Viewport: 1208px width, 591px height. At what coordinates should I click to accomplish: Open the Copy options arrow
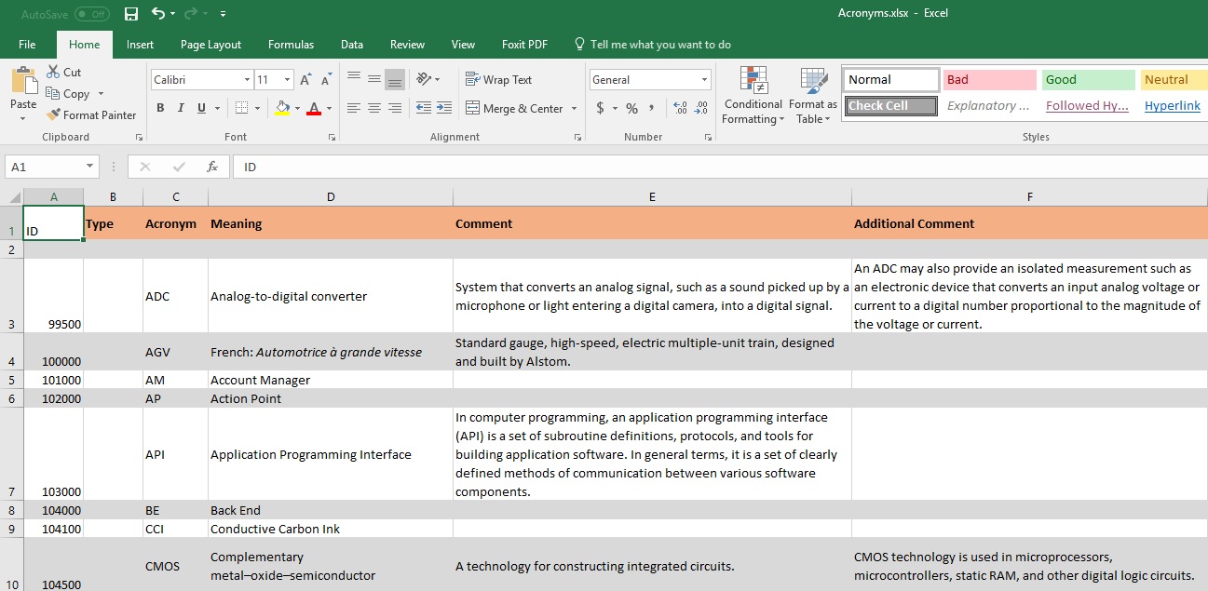(x=101, y=94)
